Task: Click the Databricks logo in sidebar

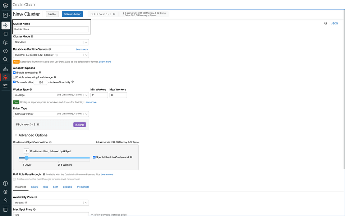Action: tap(5, 5)
